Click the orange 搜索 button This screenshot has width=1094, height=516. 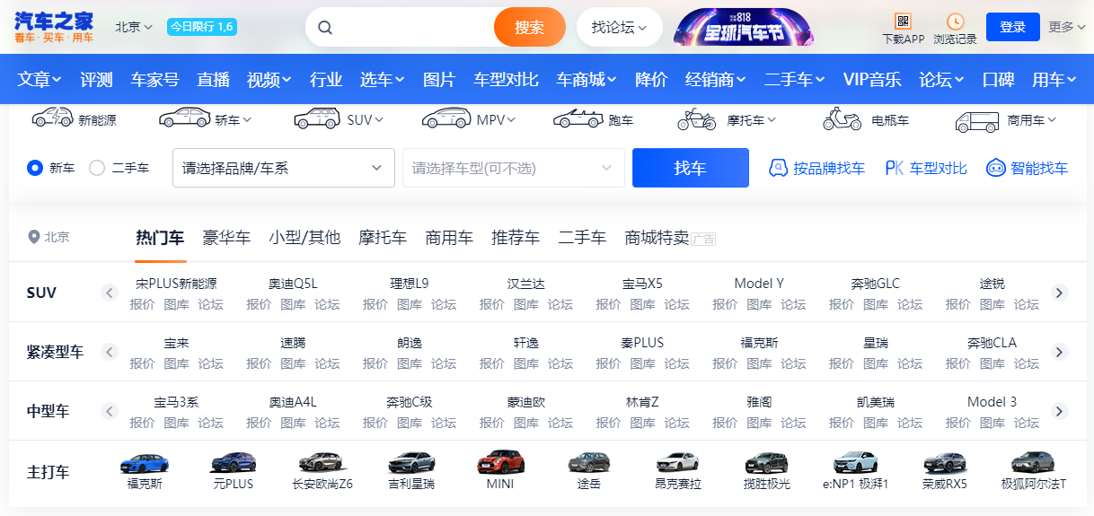[530, 27]
